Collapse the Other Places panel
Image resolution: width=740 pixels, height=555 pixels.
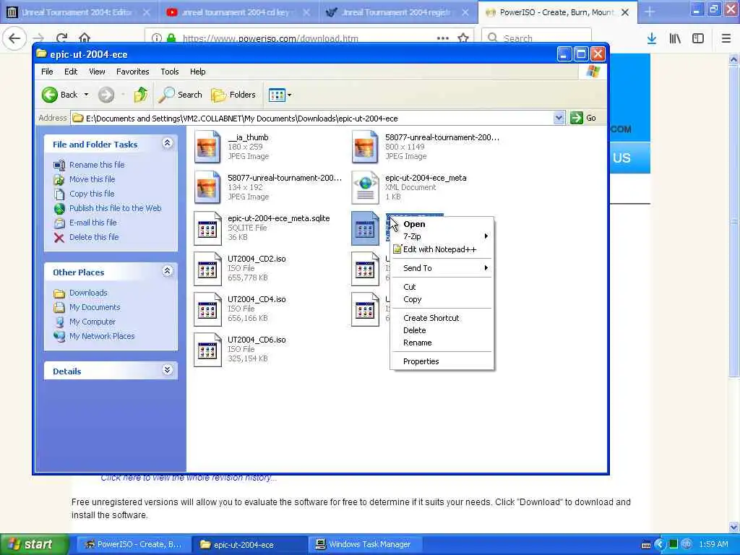tap(167, 271)
